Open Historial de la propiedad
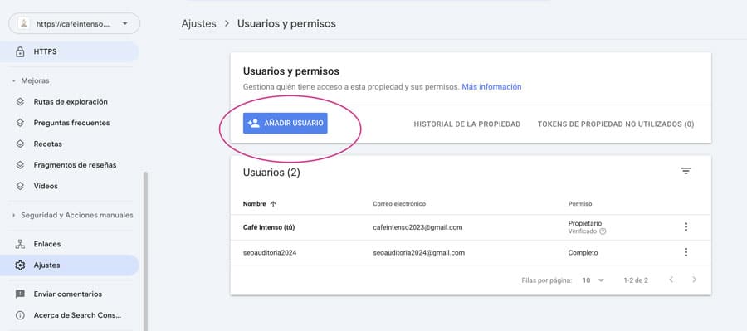This screenshot has height=331, width=747. [x=466, y=124]
